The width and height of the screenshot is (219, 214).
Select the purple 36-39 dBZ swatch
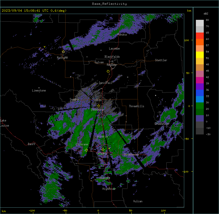tap(200, 86)
